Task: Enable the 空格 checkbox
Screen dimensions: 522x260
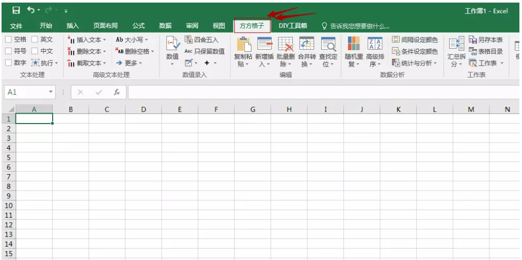Action: (x=9, y=40)
